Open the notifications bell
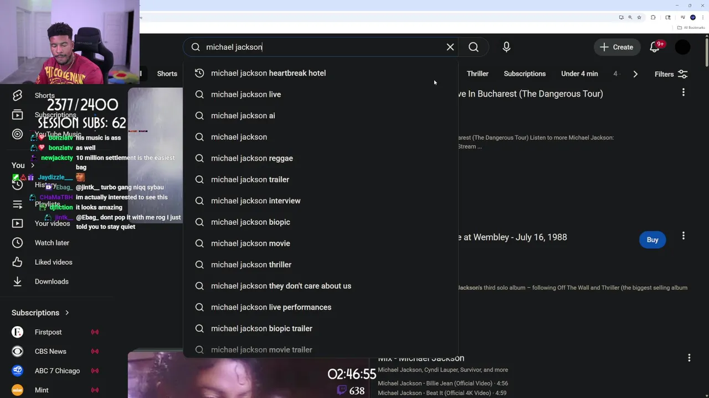The image size is (709, 398). [655, 47]
